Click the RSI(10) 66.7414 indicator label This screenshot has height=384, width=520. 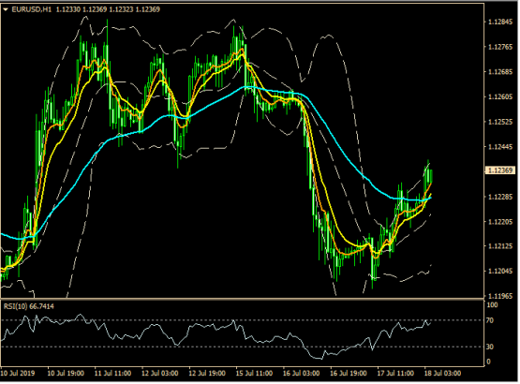pyautogui.click(x=29, y=307)
